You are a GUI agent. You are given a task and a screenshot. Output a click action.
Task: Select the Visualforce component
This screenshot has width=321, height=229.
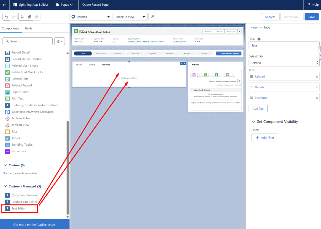pos(19,151)
